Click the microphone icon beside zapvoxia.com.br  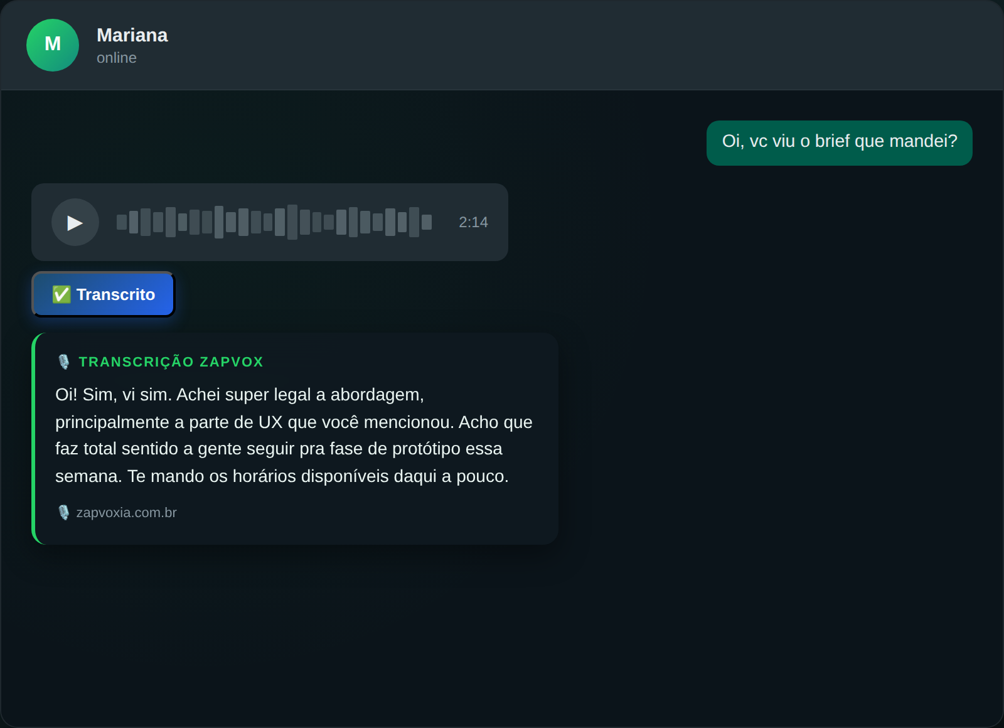tap(63, 513)
